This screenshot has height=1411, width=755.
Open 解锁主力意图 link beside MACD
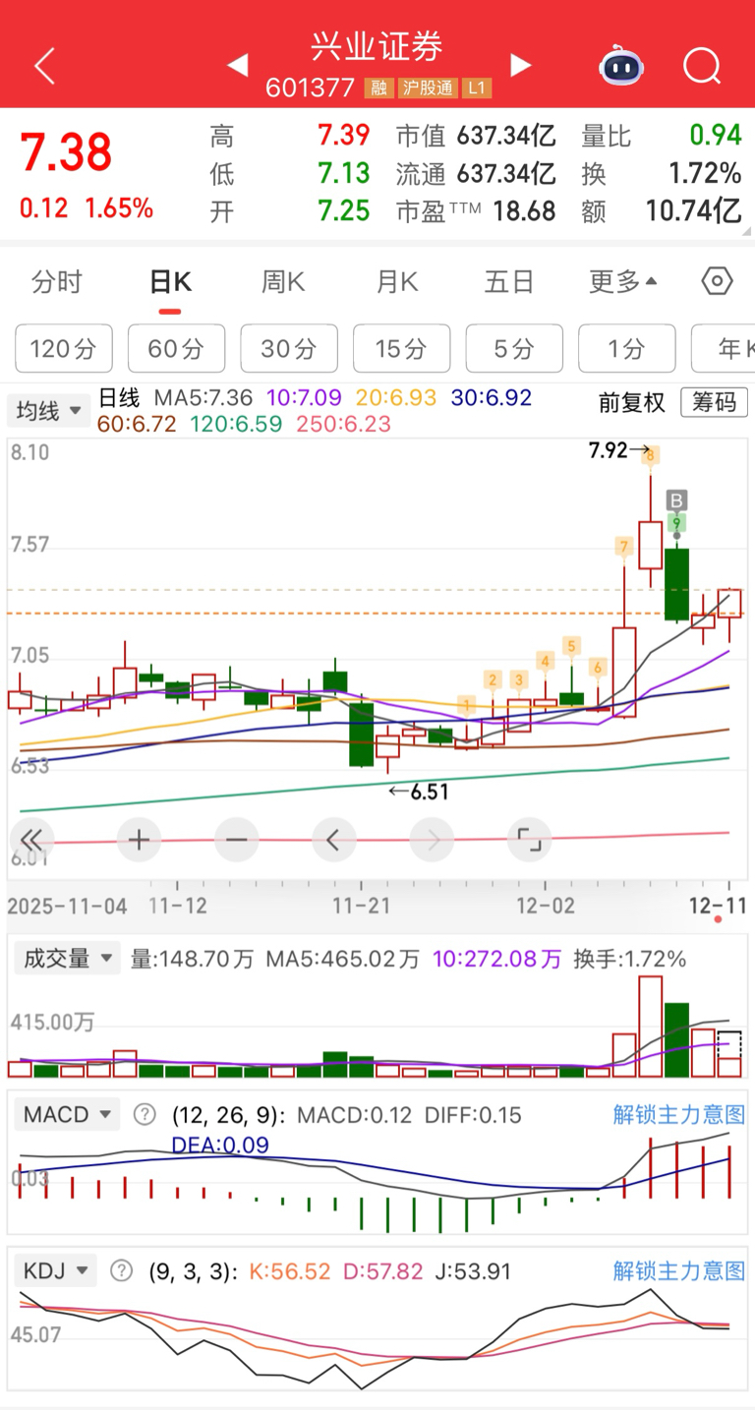(679, 1115)
